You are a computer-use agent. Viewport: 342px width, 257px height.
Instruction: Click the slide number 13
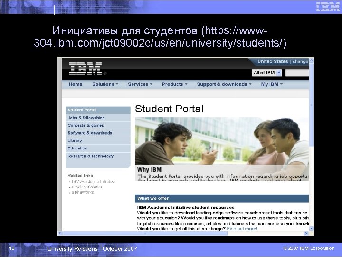[x=12, y=248]
